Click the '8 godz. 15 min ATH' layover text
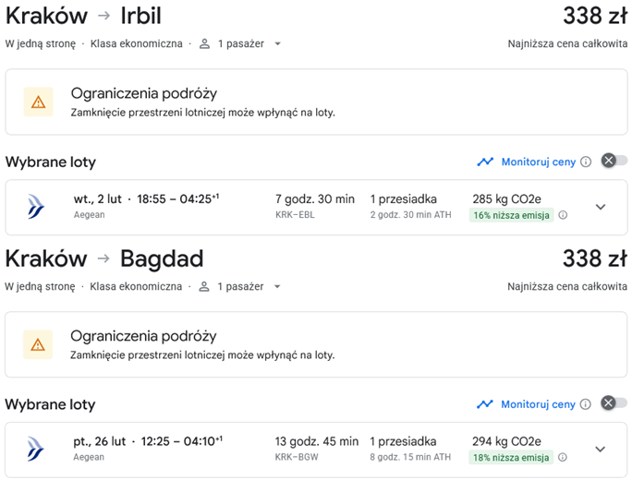The image size is (632, 480). pyautogui.click(x=410, y=457)
